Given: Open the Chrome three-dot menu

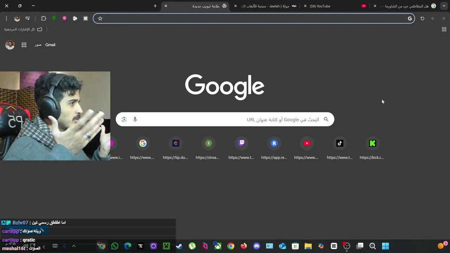Looking at the screenshot, I should pyautogui.click(x=6, y=18).
